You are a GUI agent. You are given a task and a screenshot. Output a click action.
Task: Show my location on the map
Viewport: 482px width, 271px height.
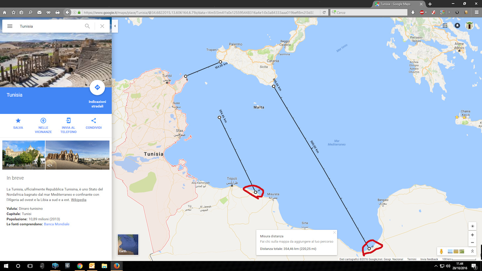coord(472,226)
